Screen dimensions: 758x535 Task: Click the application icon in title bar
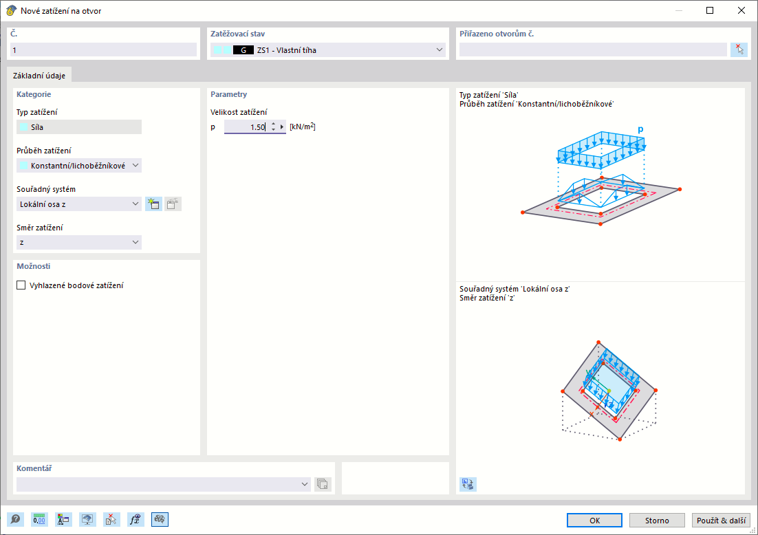pos(11,10)
